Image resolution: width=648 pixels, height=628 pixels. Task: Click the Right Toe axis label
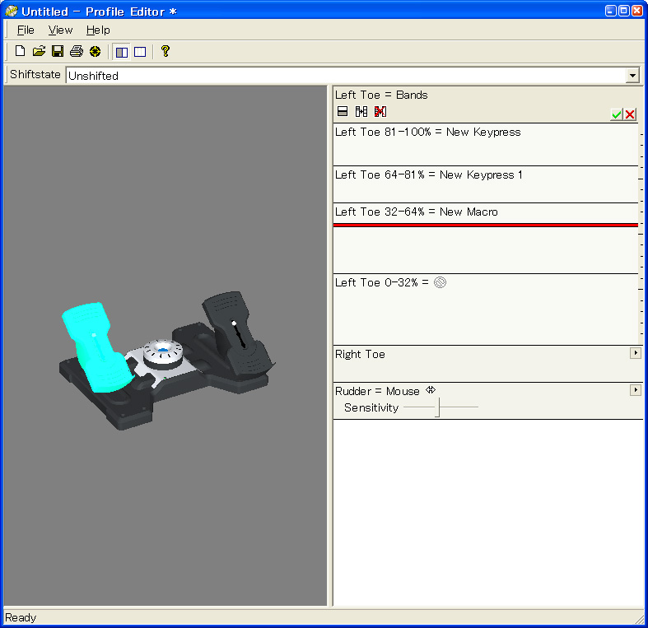point(360,354)
